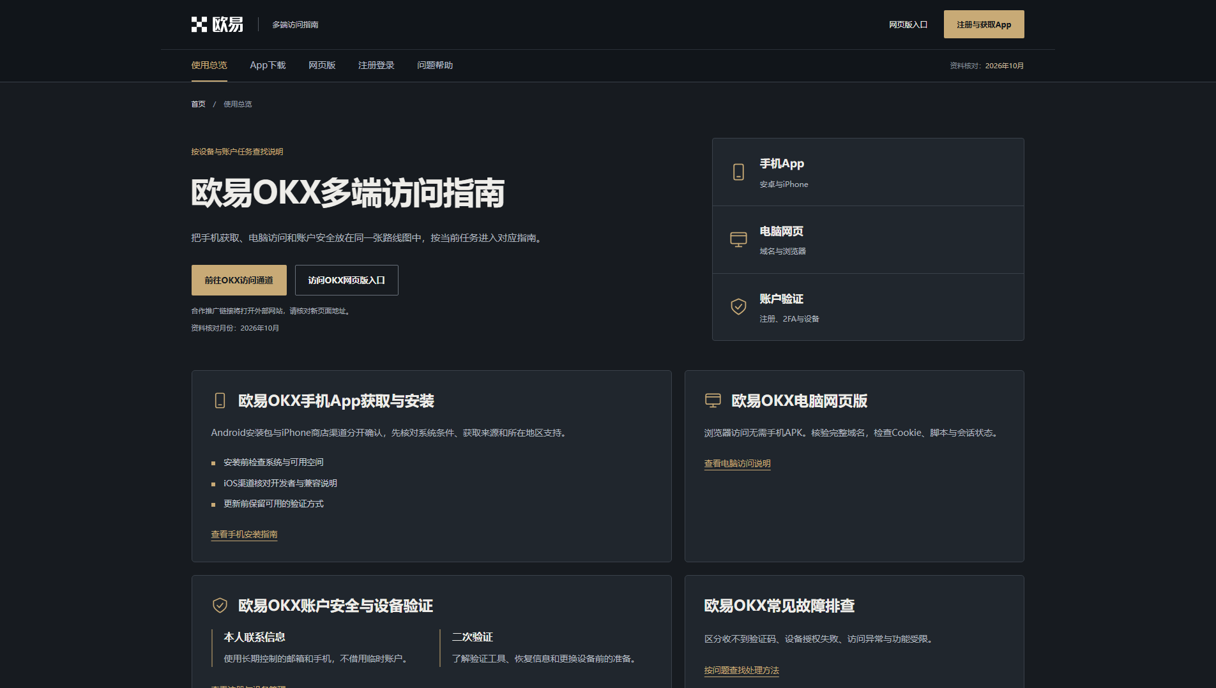Click the monitor icon beside 欧易OKX电脑网页版
This screenshot has height=688, width=1216.
[x=713, y=401]
